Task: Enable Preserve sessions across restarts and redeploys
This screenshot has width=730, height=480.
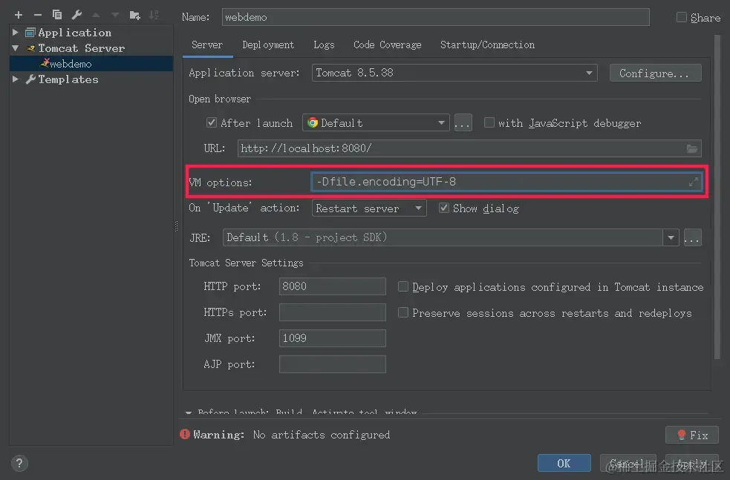Action: [403, 312]
